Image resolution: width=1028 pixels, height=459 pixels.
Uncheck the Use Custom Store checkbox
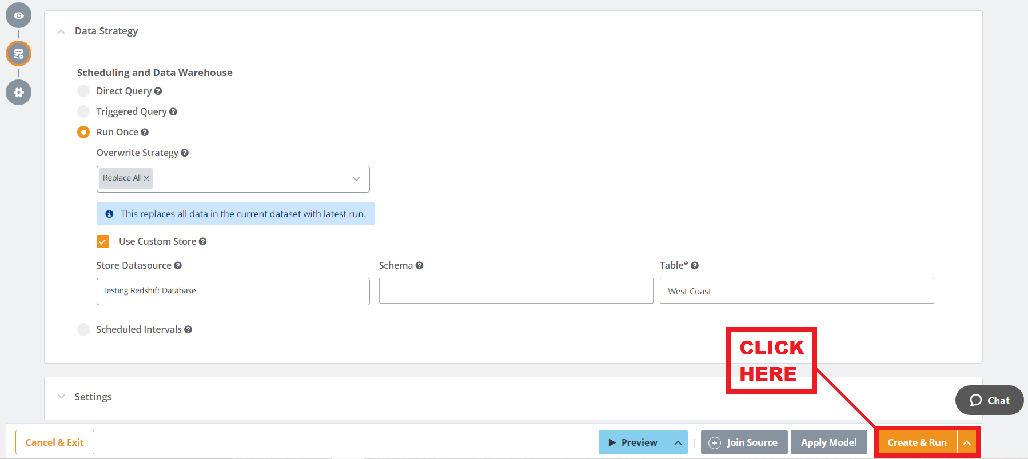[x=103, y=242]
